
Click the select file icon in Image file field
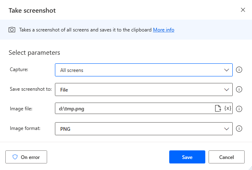pyautogui.click(x=218, y=108)
